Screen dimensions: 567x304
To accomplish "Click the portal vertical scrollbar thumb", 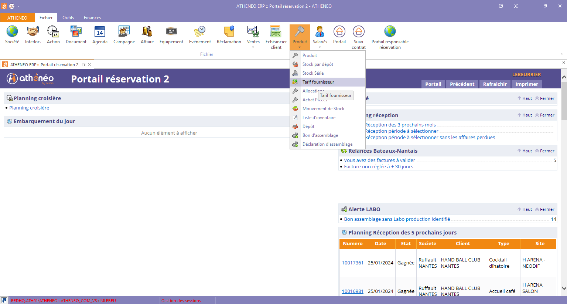I will 564,101.
